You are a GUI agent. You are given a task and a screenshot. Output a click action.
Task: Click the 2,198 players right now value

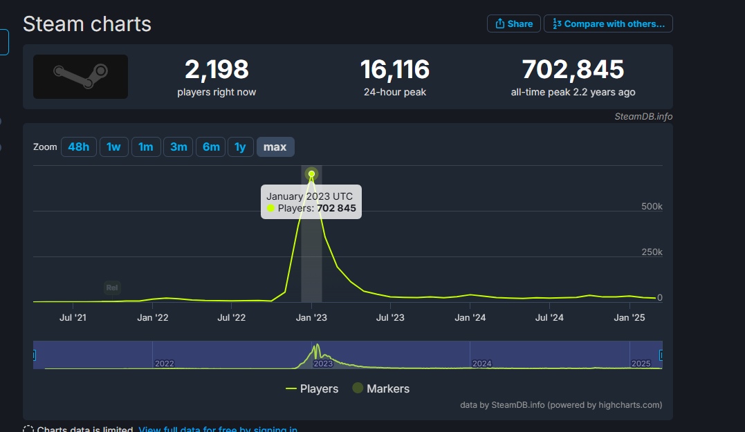pos(217,69)
